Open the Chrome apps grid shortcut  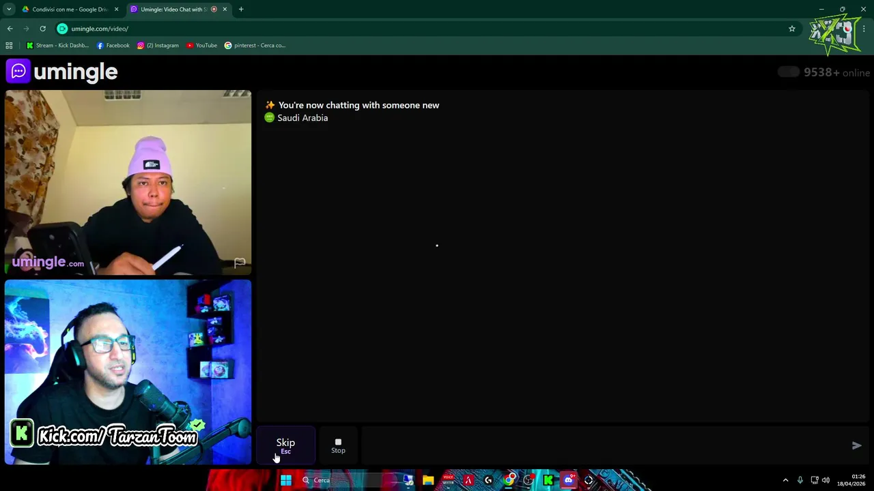coord(9,46)
